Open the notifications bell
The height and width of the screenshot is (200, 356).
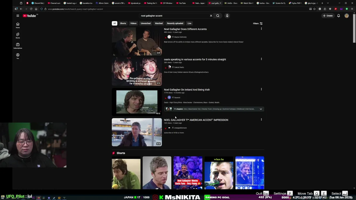338,16
